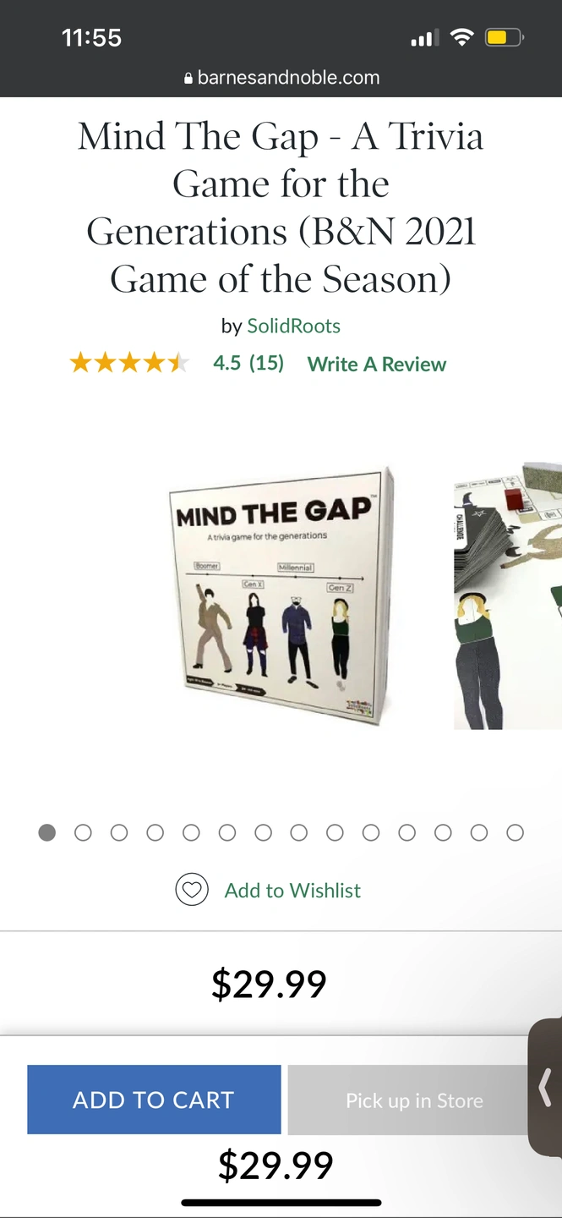Click Write A Review link
The image size is (562, 1218).
click(377, 365)
